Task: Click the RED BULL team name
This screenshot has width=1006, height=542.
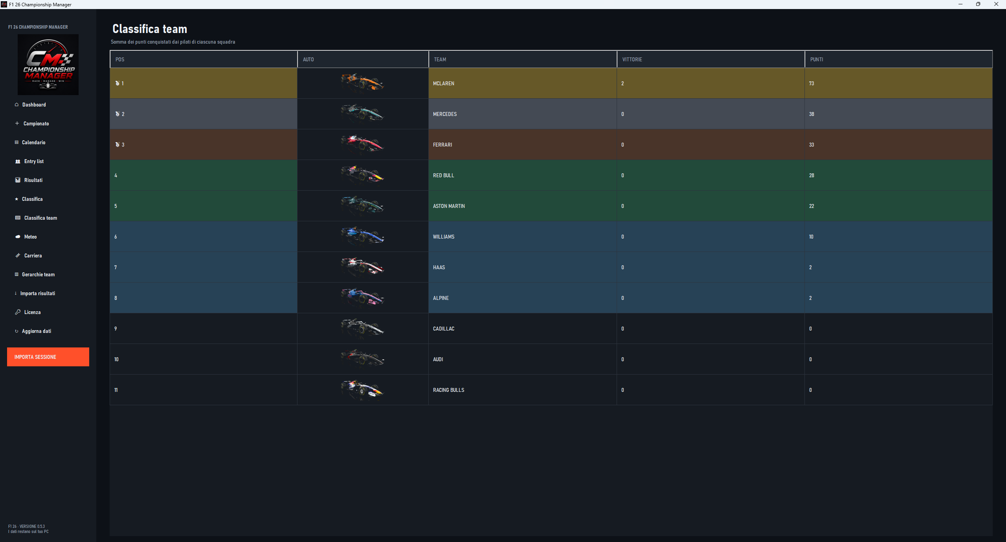Action: 443,175
